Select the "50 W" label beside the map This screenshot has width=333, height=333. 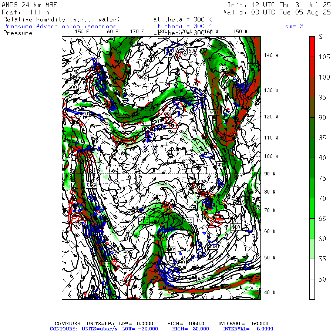(x=270, y=258)
